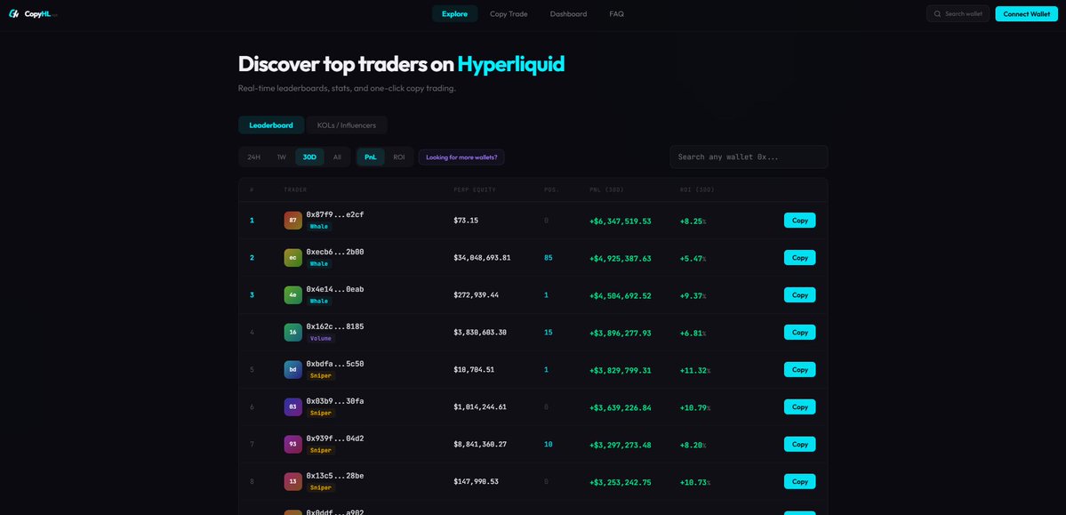Click positions count 85
Image resolution: width=1066 pixels, height=515 pixels.
(548, 258)
